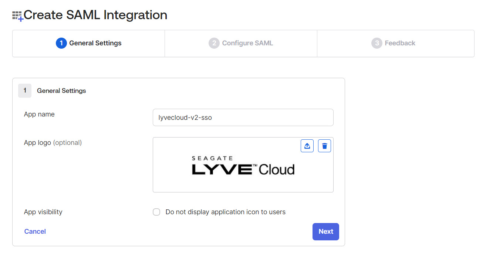The height and width of the screenshot is (261, 493).
Task: Enable 'Do not display application icon to users'
Action: 156,212
